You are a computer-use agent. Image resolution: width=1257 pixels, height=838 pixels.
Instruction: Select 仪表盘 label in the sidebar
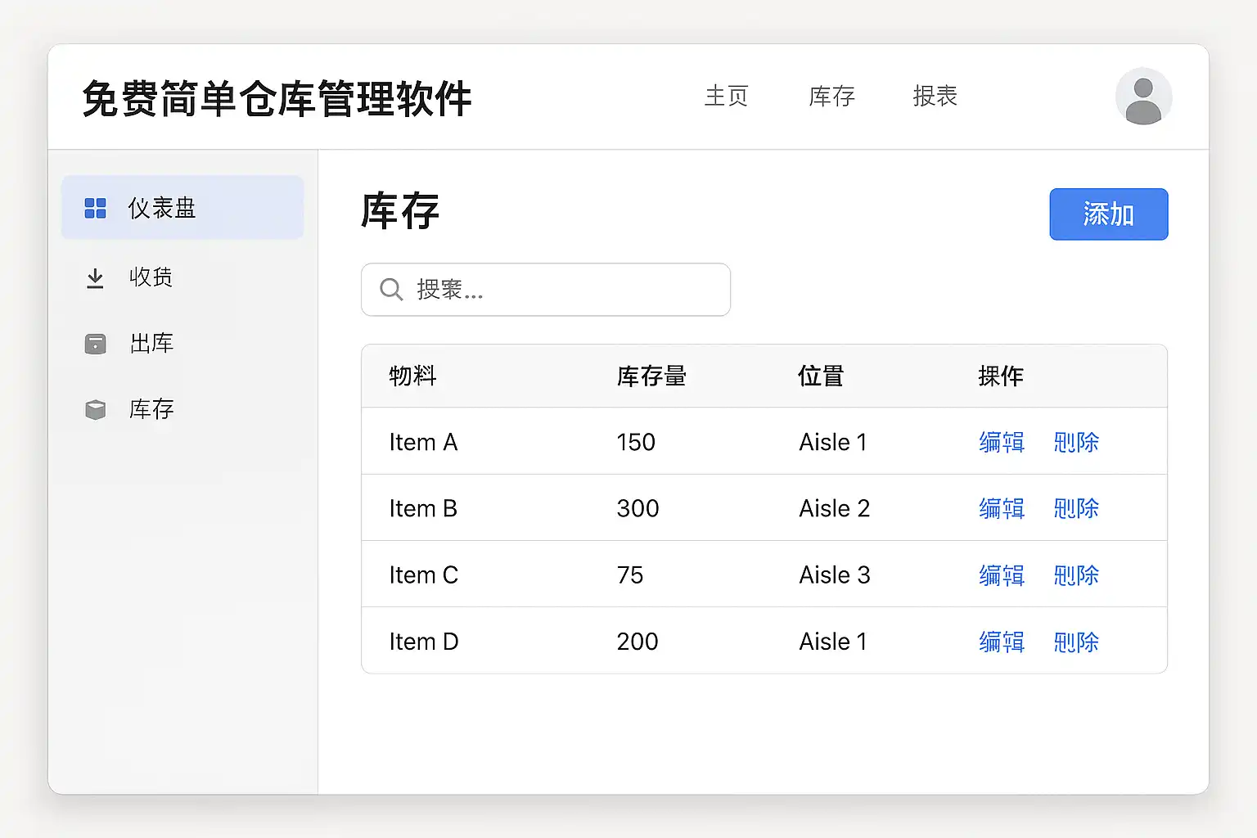162,208
